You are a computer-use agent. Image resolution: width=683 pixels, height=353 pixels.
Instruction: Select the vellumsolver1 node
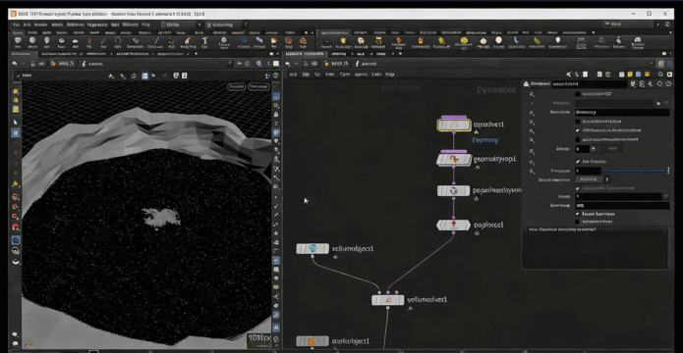click(387, 300)
